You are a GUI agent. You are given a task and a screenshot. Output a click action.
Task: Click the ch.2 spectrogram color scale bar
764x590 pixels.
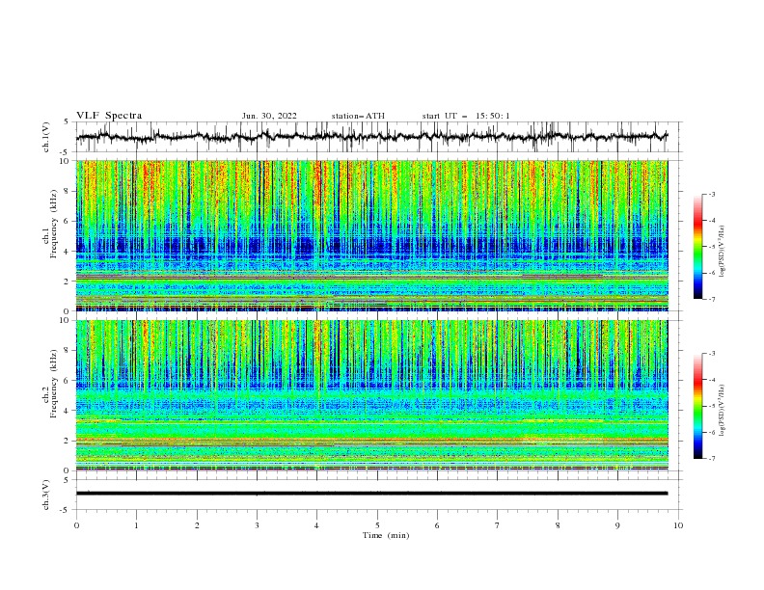point(697,406)
